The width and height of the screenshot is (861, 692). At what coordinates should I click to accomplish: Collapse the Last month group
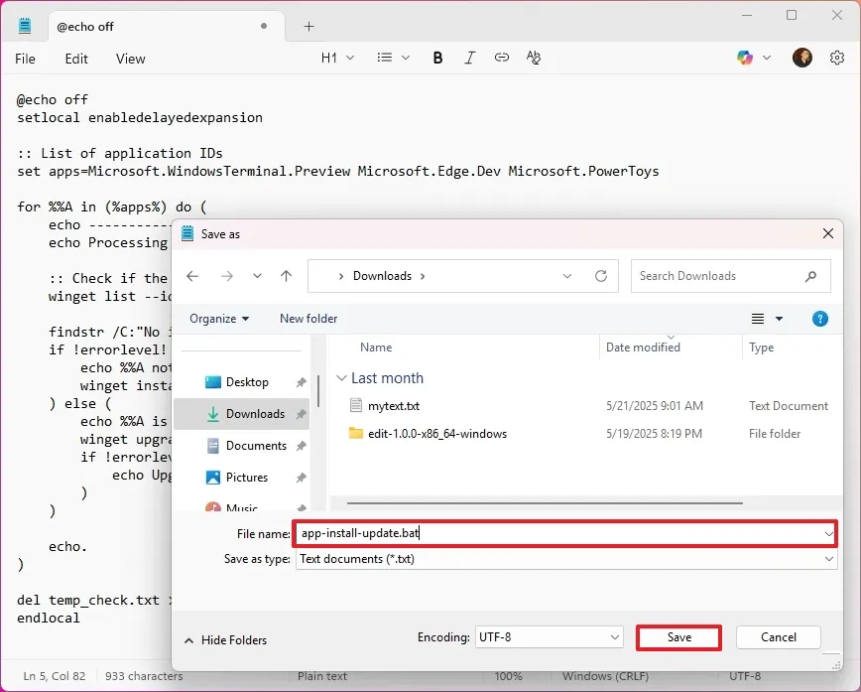point(342,378)
